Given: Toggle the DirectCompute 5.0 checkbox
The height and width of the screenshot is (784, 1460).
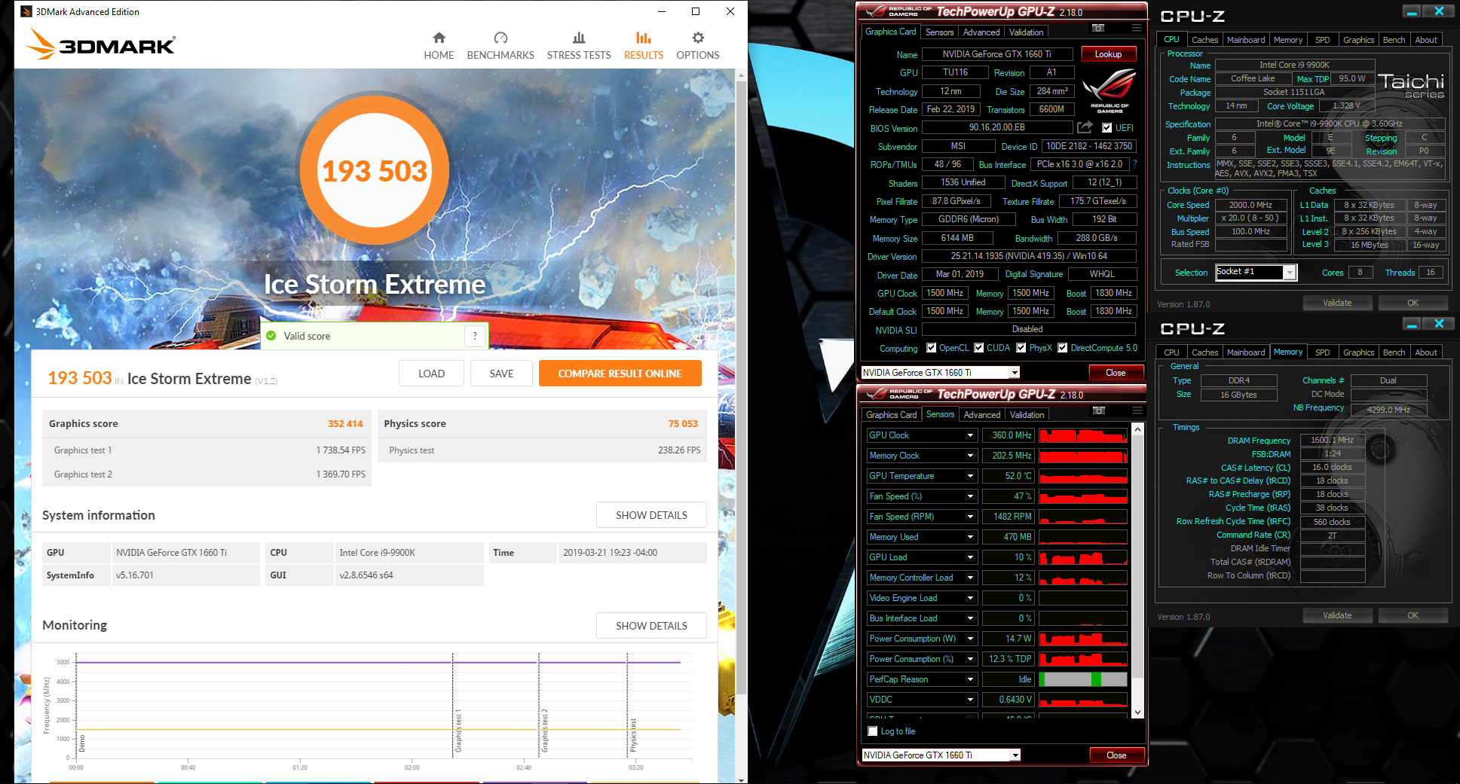Looking at the screenshot, I should click(1062, 348).
